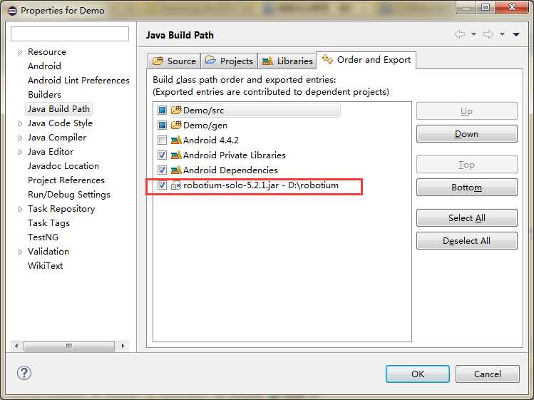The image size is (534, 400).
Task: Click the Deselect All button
Action: pos(466,240)
